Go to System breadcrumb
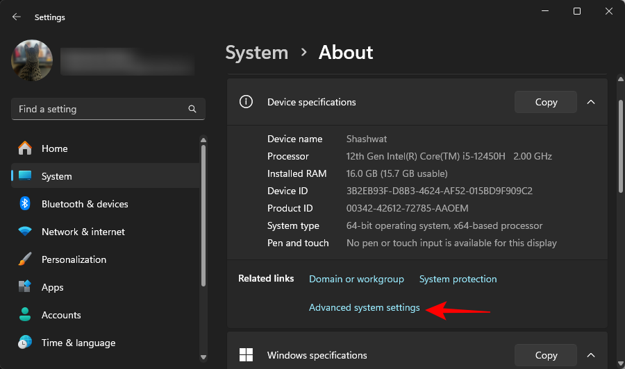The width and height of the screenshot is (625, 369). [256, 53]
